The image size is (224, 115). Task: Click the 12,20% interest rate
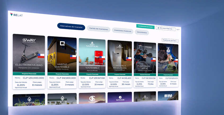[x=163, y=84]
